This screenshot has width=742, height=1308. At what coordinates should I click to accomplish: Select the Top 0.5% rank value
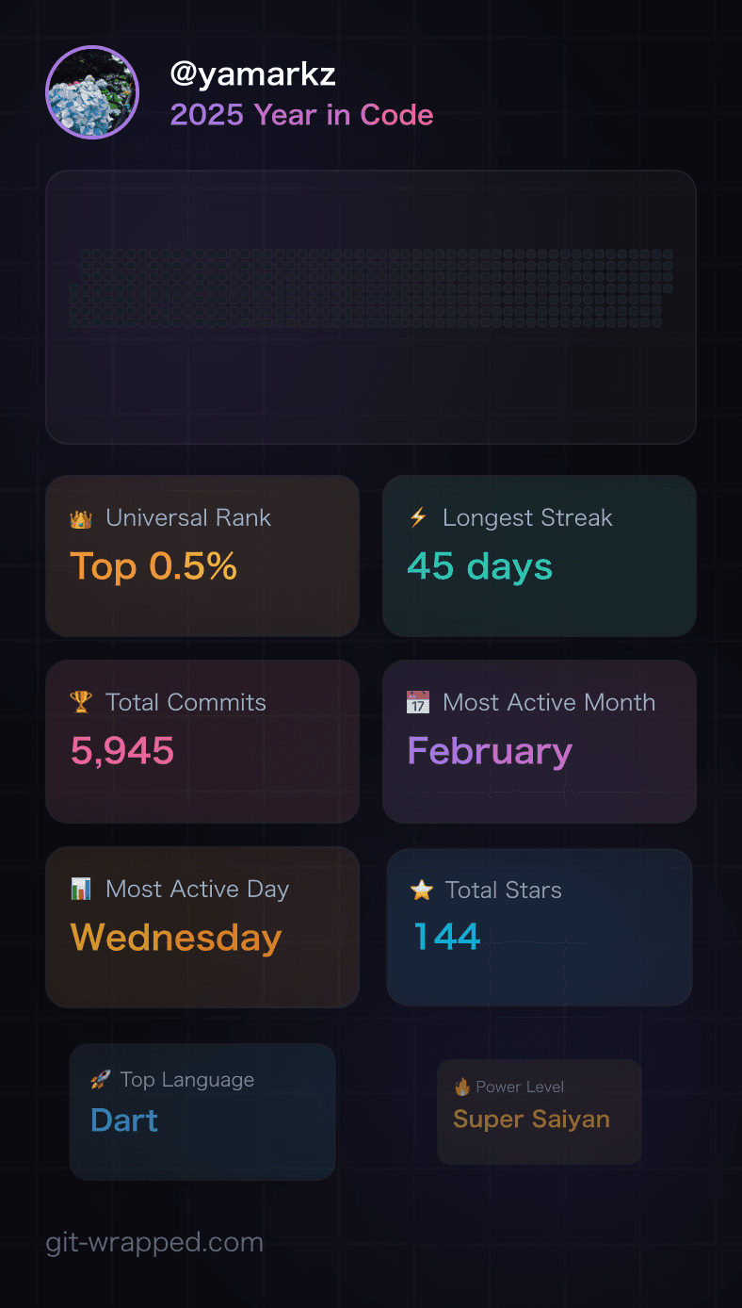[153, 566]
